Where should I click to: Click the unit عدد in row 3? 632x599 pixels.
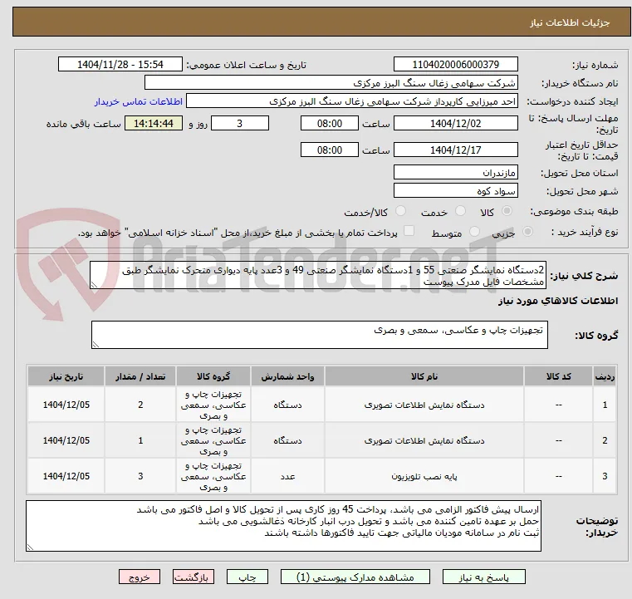(287, 477)
